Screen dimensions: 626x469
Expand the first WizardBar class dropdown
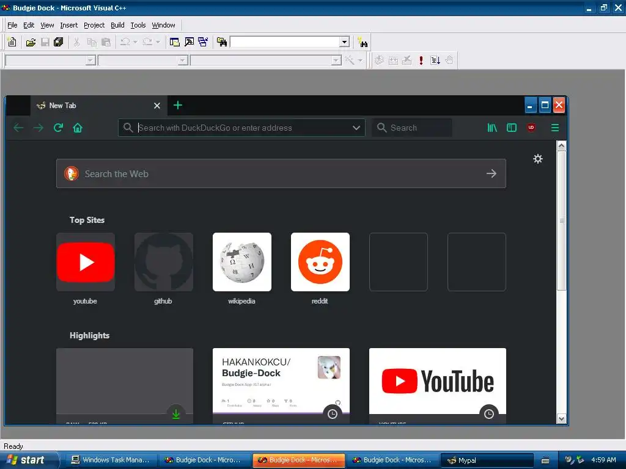click(90, 60)
